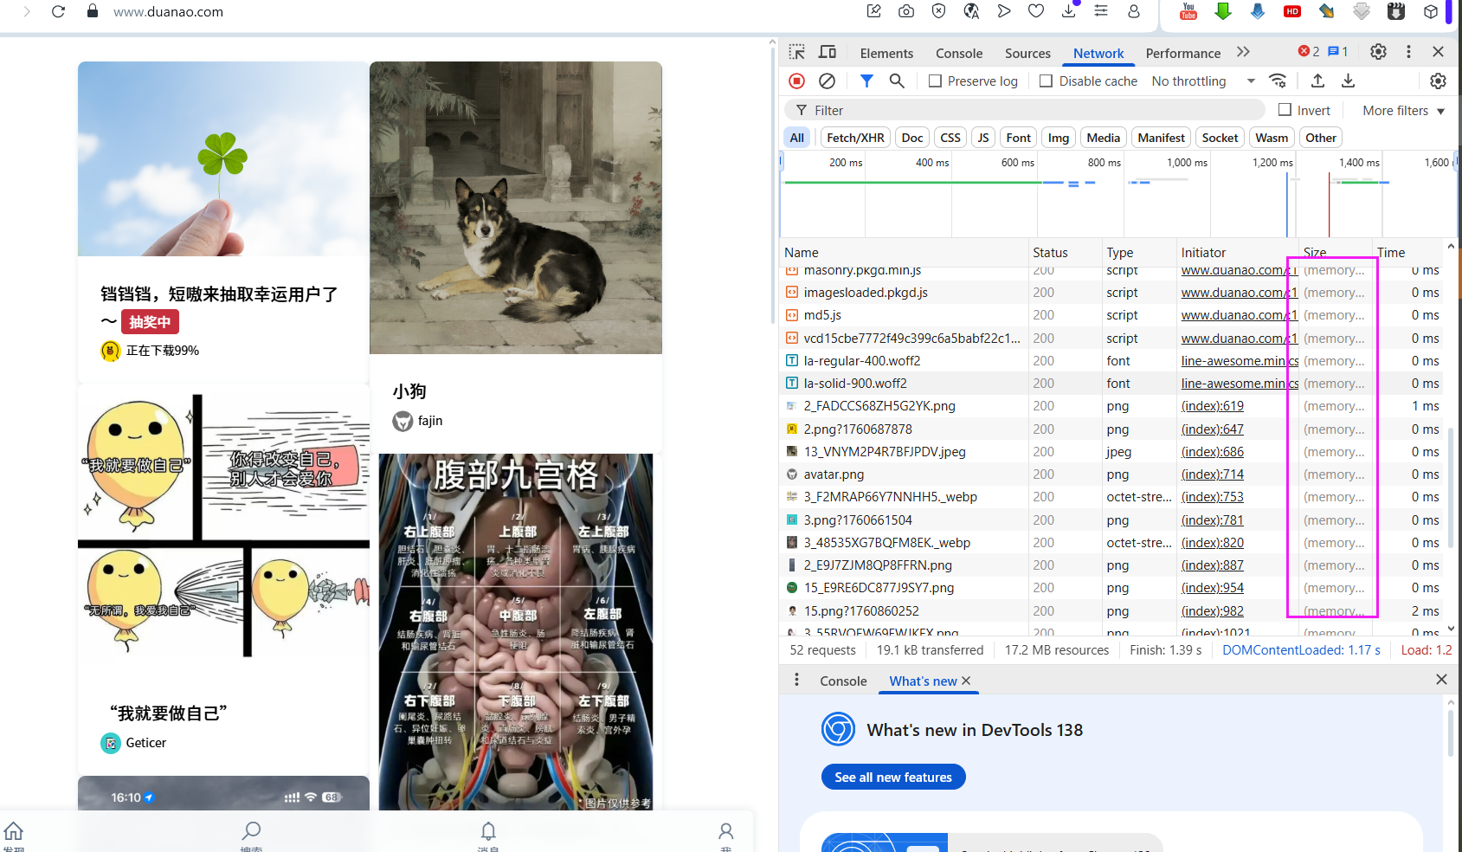Enable the Preserve log checkbox
1462x852 pixels.
point(935,81)
